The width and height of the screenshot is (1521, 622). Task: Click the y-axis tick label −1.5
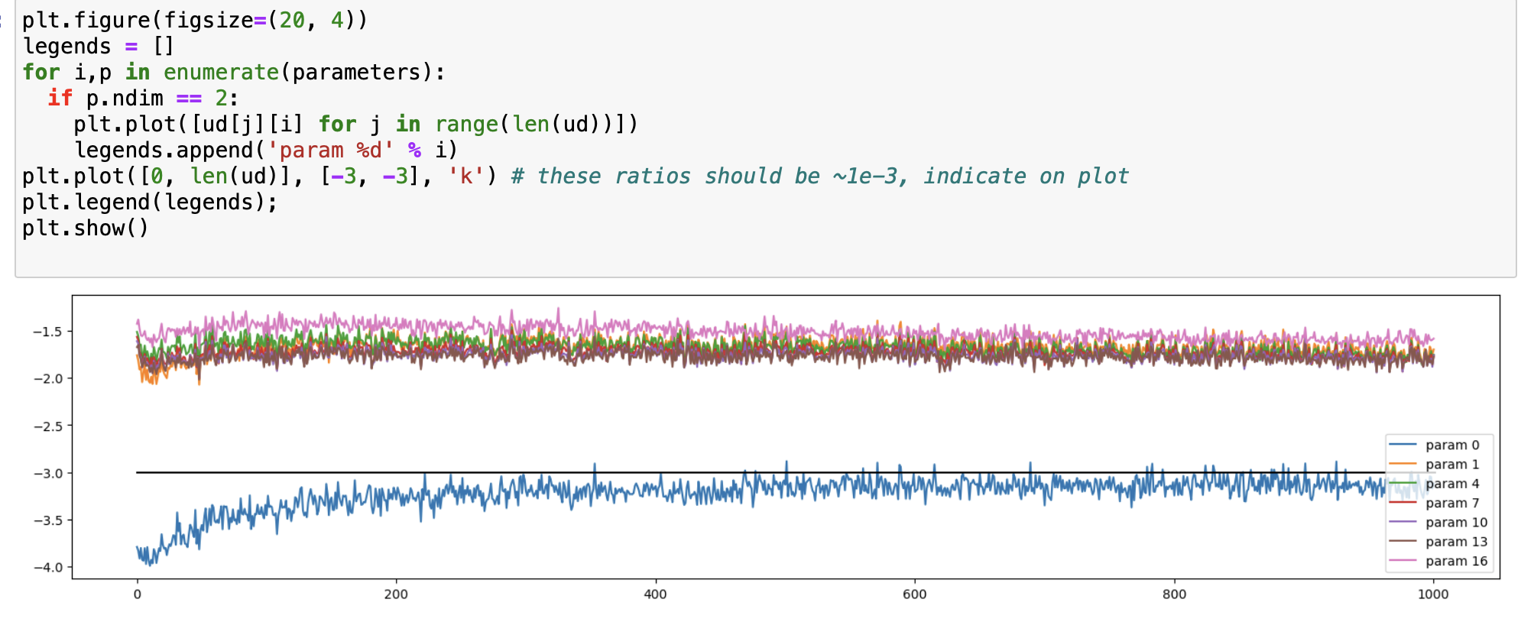pos(47,332)
